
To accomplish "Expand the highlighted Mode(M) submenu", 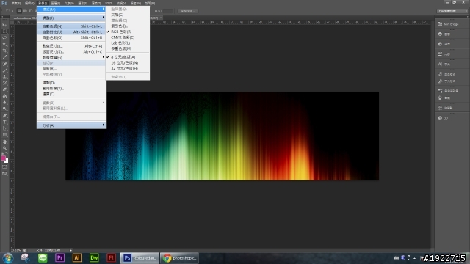I will coord(72,10).
